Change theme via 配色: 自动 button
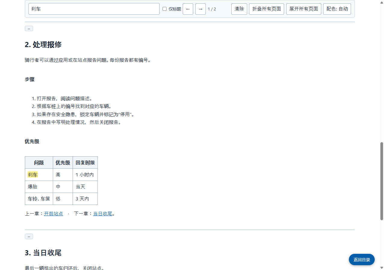This screenshot has height=270, width=384. (x=337, y=9)
